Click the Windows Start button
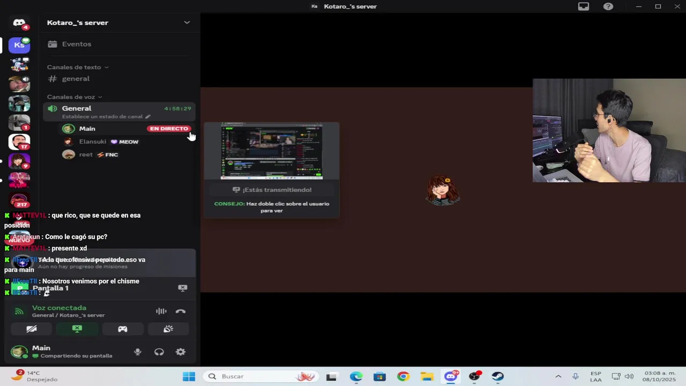This screenshot has width=686, height=386. click(x=189, y=376)
